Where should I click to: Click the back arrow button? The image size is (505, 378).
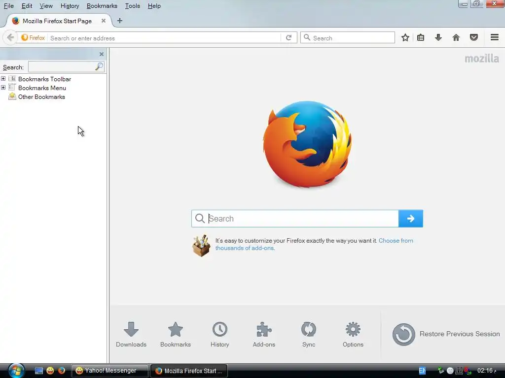[x=10, y=37]
